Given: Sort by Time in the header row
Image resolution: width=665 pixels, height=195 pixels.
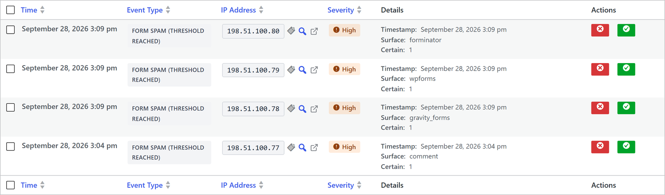Looking at the screenshot, I should click(x=32, y=10).
